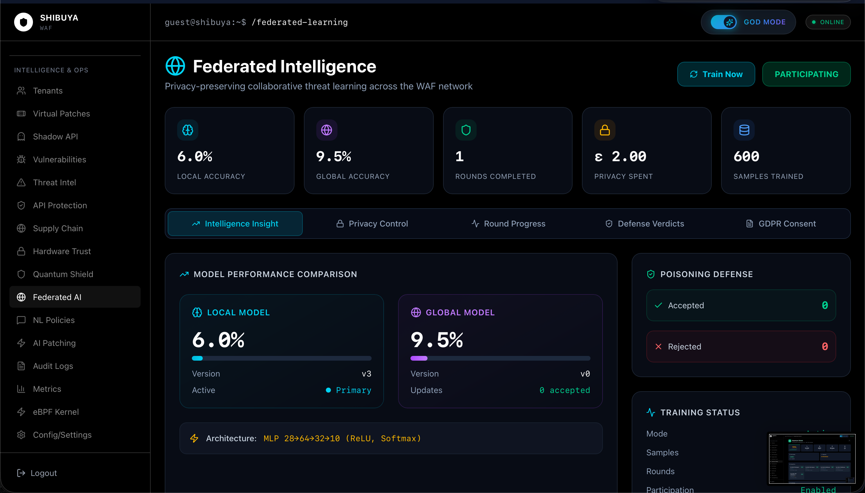Click the bug icon beside Vulnerabilities

[21, 159]
